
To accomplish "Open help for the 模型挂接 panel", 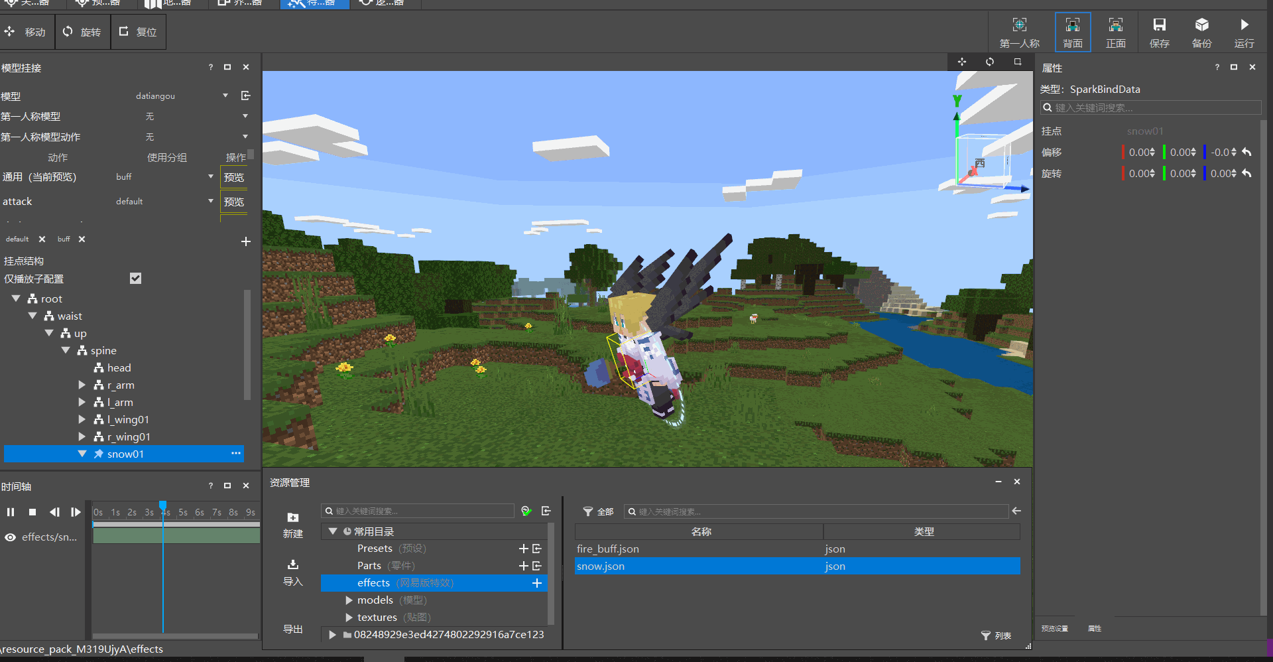I will click(x=211, y=67).
